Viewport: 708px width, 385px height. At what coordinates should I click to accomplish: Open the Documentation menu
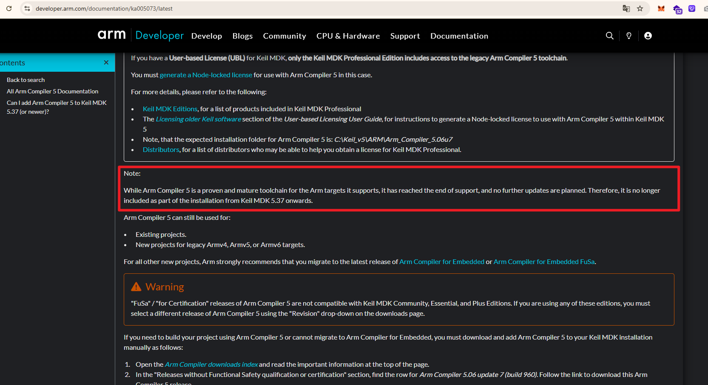459,36
